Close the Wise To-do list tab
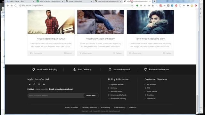 pyautogui.click(x=62, y=1)
